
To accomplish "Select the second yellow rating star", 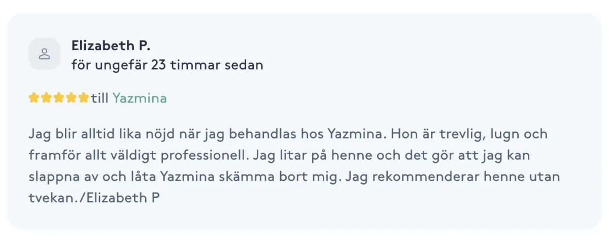I will click(46, 98).
